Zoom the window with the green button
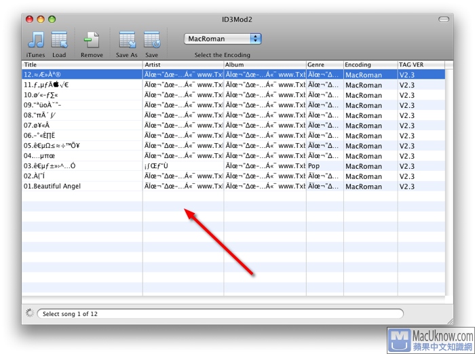The width and height of the screenshot is (475, 354). click(x=52, y=20)
